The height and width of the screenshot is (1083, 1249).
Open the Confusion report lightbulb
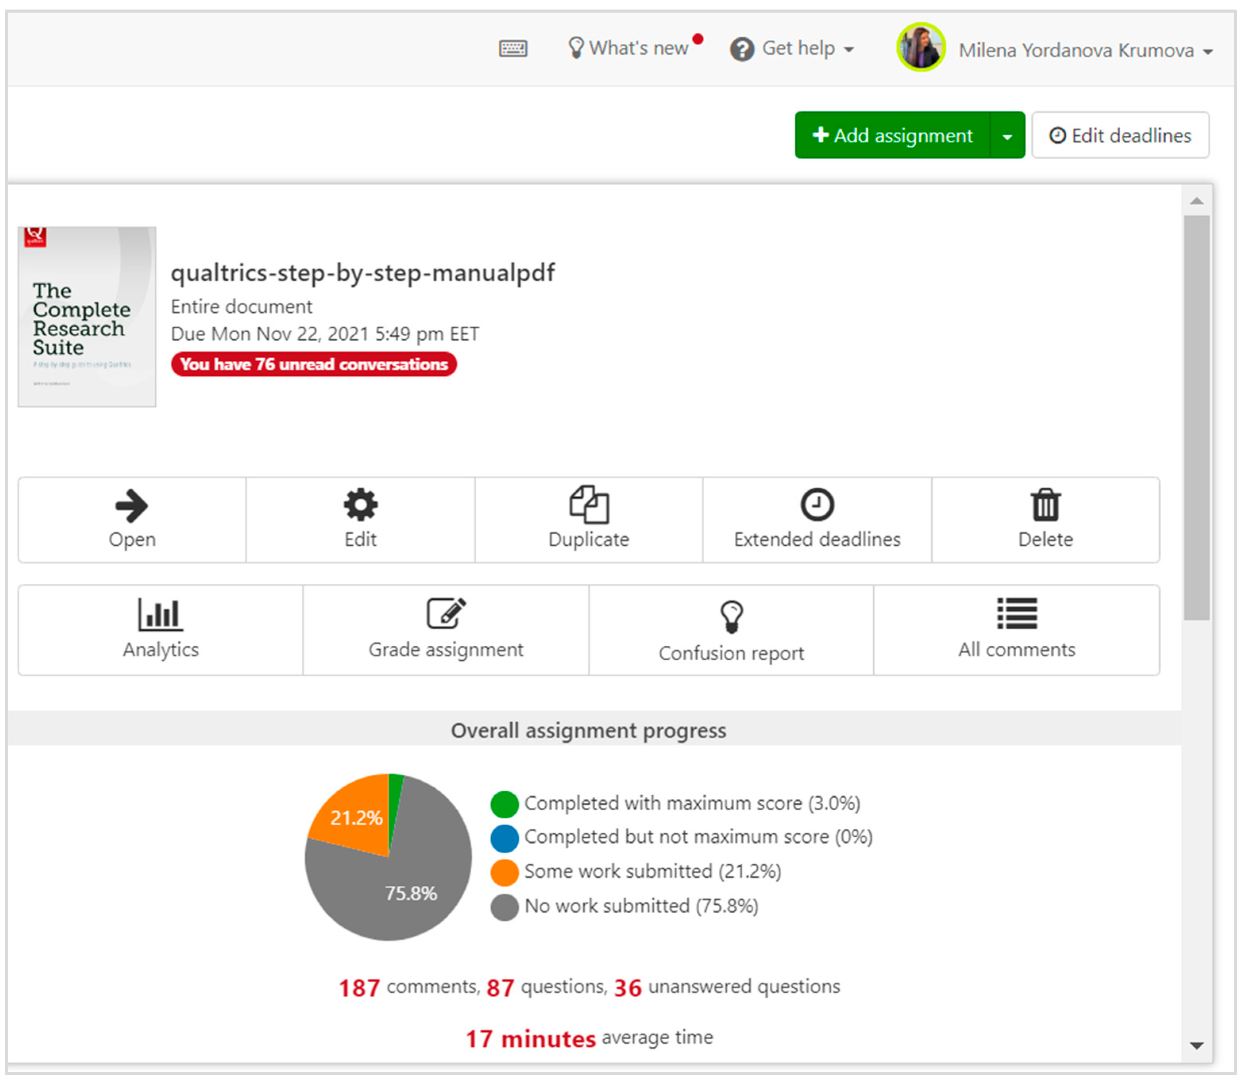[x=731, y=617]
